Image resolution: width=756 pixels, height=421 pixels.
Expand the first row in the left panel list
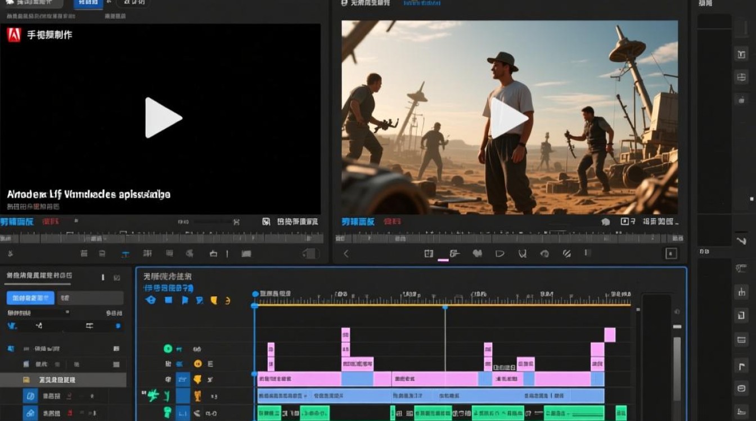[x=11, y=349]
